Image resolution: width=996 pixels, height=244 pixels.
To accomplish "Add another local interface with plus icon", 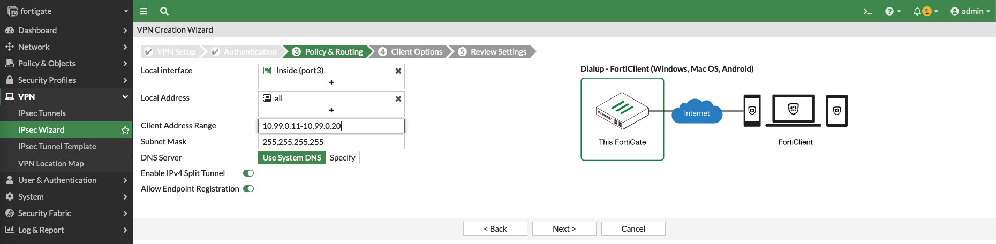I will coord(331,82).
